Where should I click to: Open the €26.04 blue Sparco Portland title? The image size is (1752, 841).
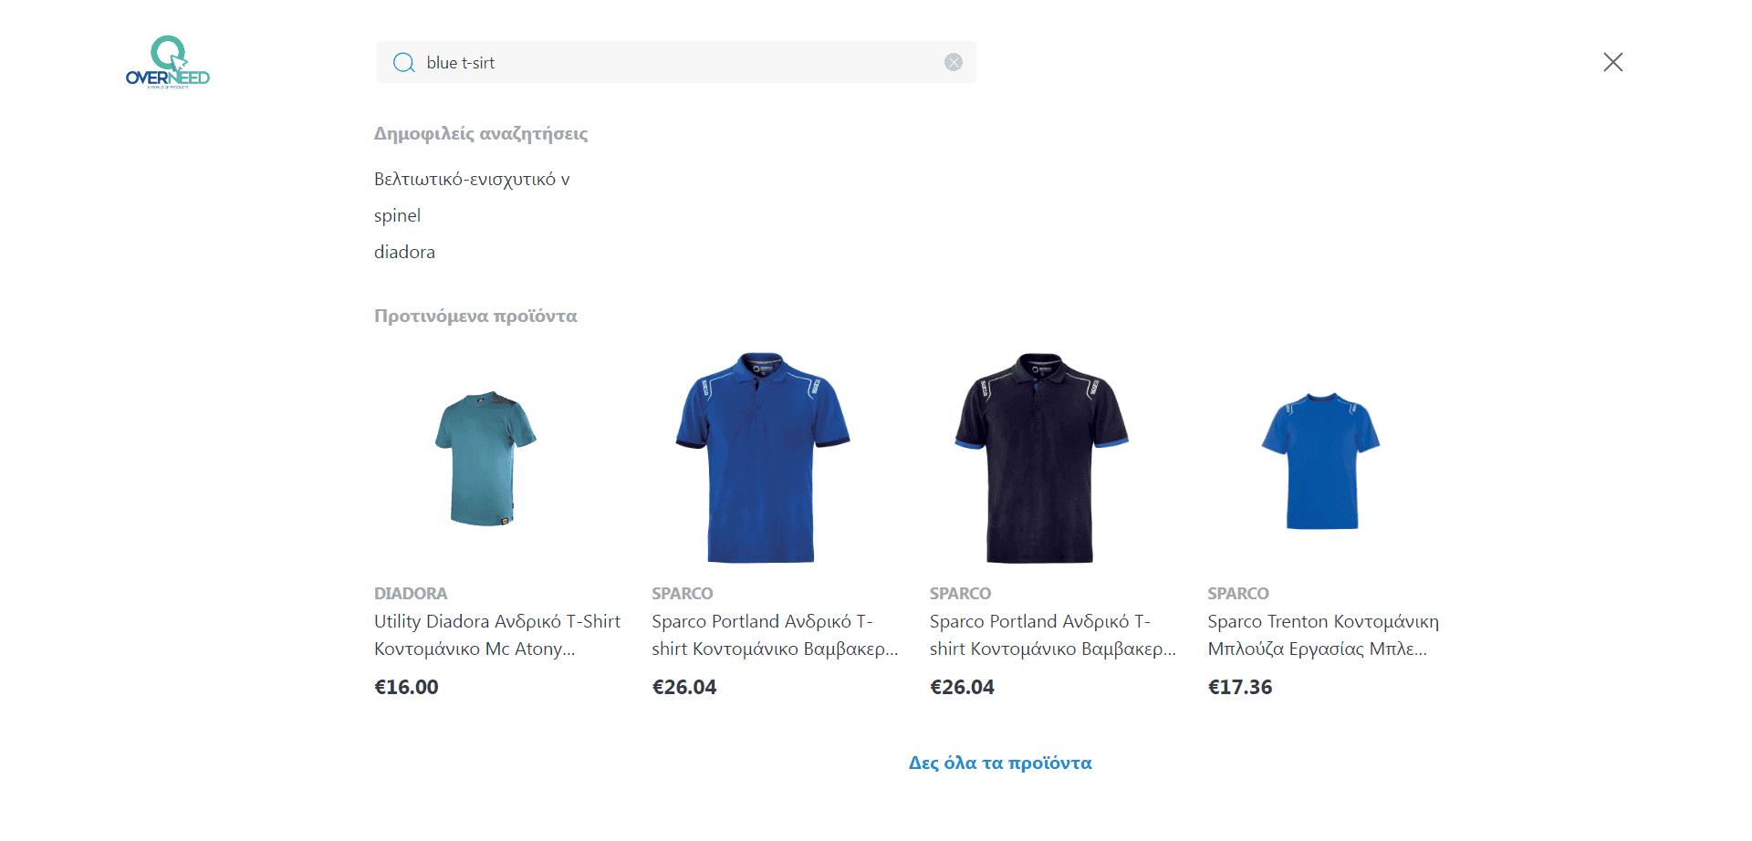pyautogui.click(x=775, y=635)
